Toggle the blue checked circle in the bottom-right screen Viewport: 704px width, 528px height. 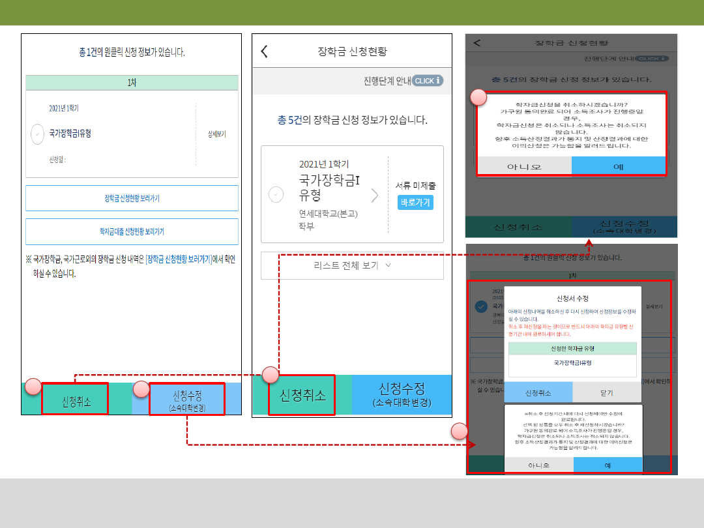(481, 306)
